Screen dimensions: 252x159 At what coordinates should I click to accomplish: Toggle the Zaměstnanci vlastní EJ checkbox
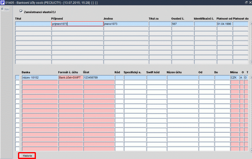21,11
